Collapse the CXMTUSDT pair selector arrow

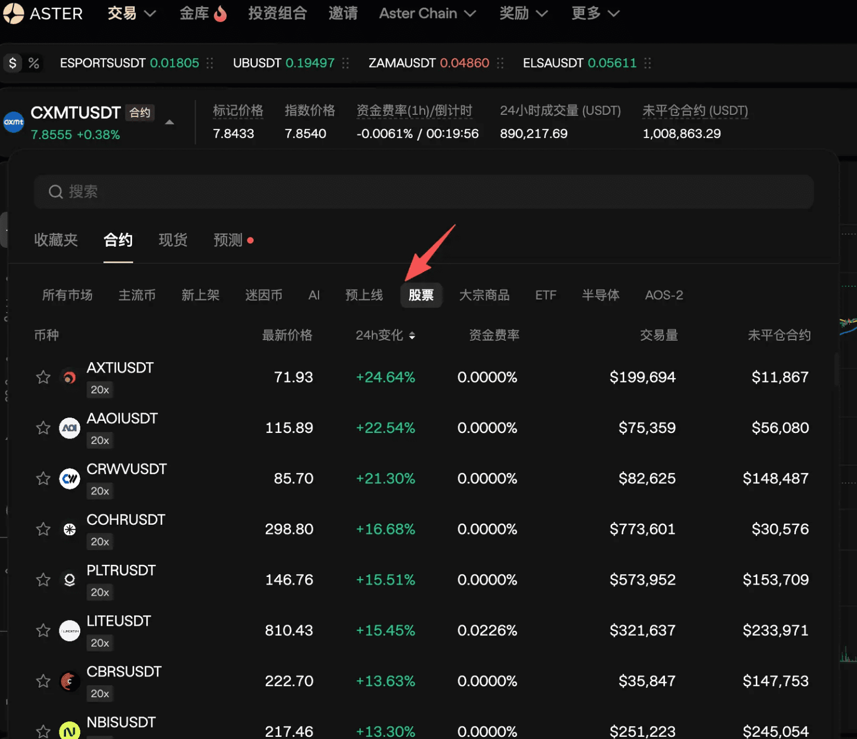[169, 122]
